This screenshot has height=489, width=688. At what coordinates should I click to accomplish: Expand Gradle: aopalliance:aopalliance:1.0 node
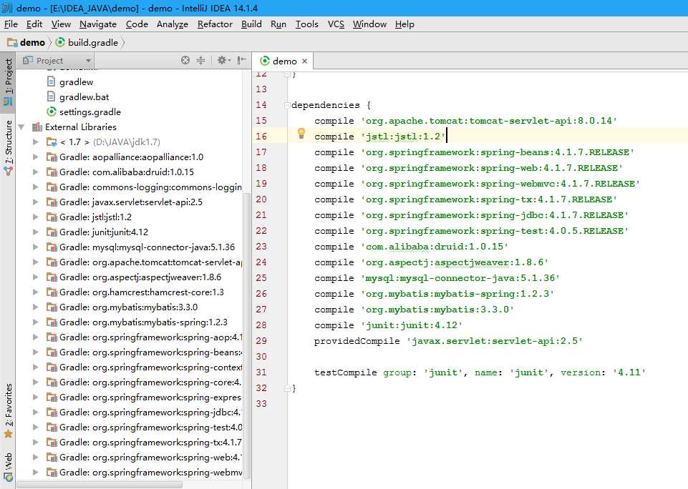(36, 157)
